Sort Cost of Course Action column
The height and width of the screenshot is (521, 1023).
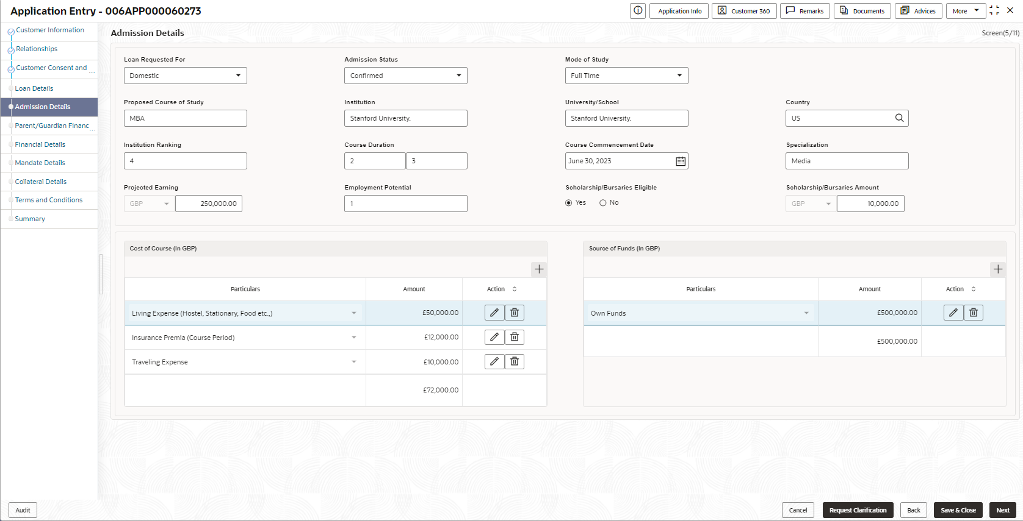point(515,289)
